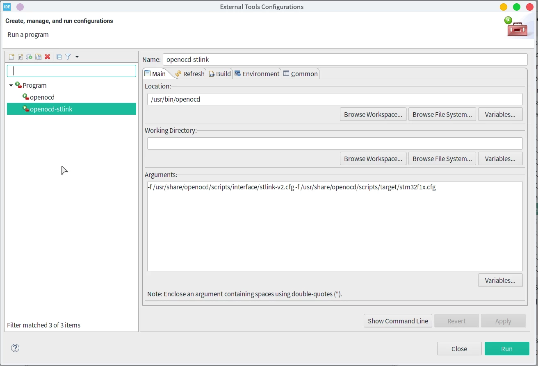This screenshot has width=538, height=366.
Task: Click the openocd-stlink tree item icon
Action: tap(26, 109)
